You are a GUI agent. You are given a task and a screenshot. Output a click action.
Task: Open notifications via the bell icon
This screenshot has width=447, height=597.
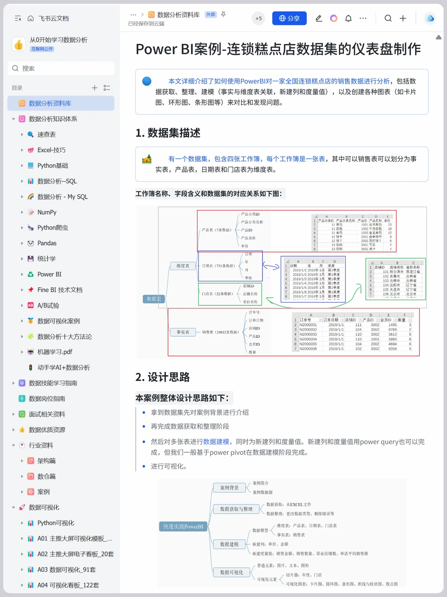point(348,18)
